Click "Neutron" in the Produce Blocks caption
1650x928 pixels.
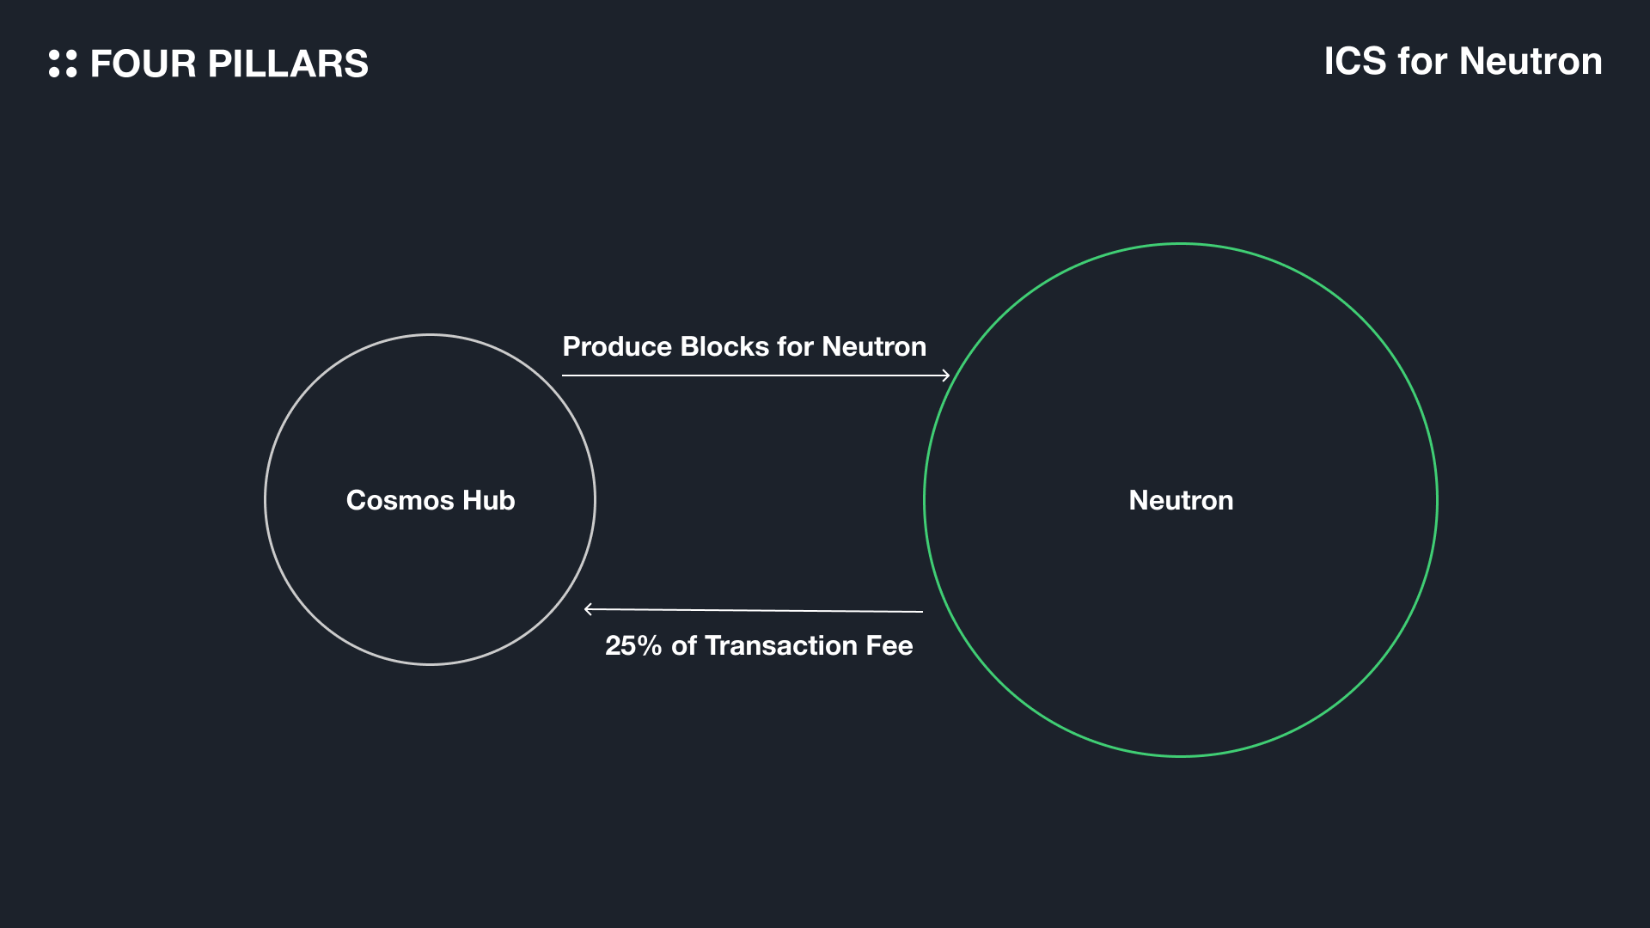pyautogui.click(x=874, y=346)
